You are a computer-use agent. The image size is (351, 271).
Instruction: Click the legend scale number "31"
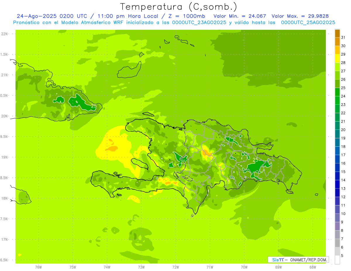point(343,37)
